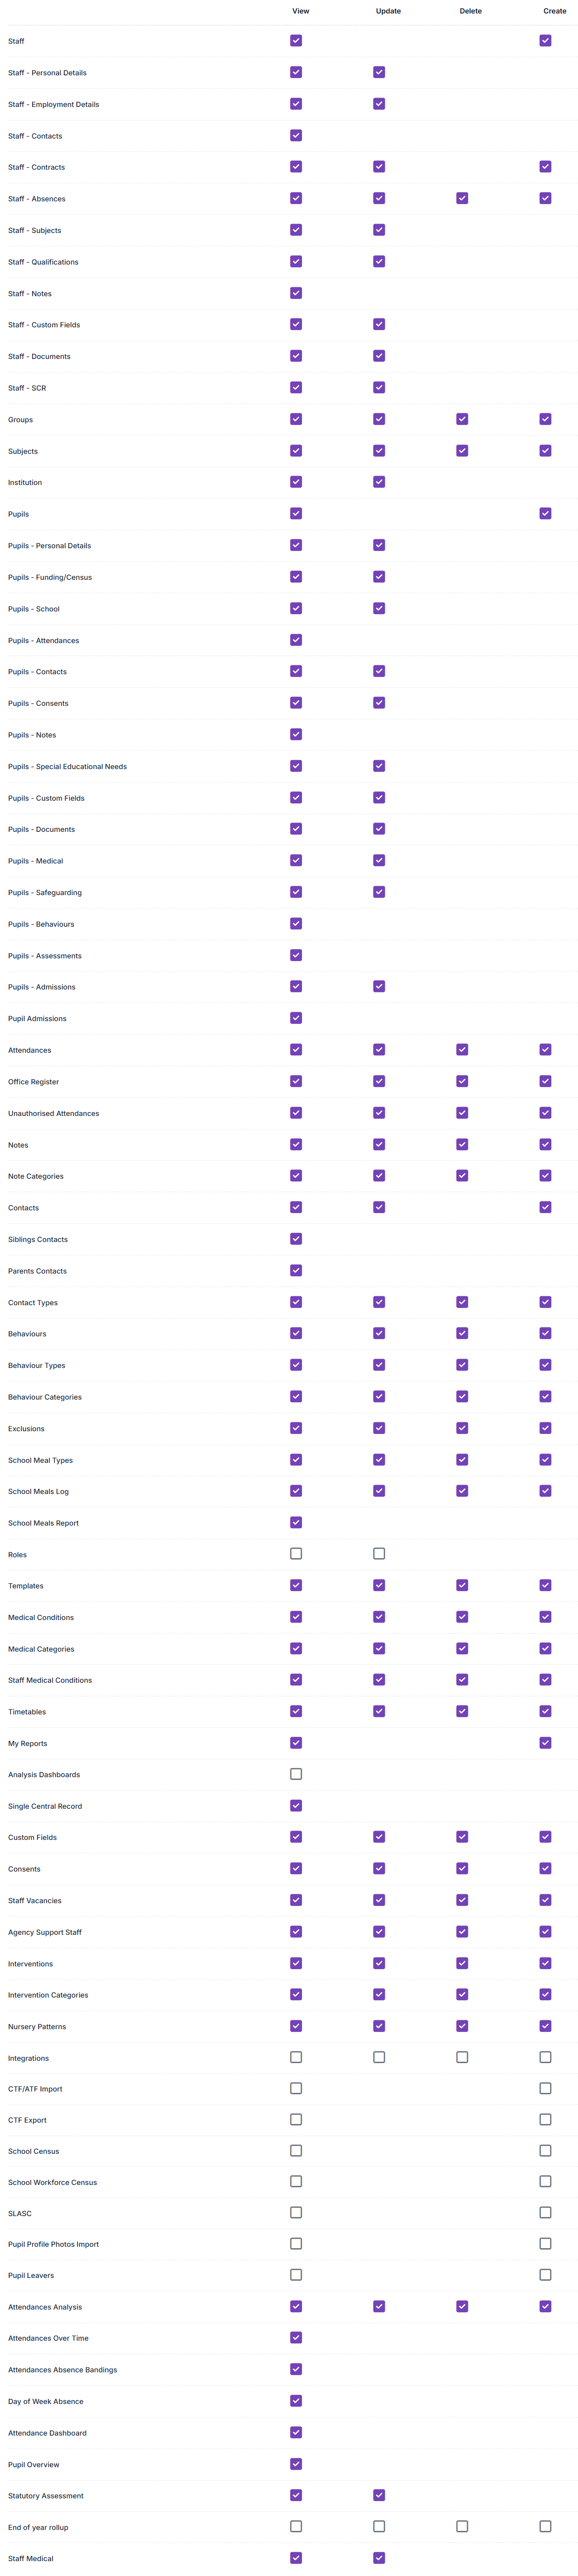Uncheck Create permission for Contacts row
This screenshot has height=2576, width=578.
545,1207
